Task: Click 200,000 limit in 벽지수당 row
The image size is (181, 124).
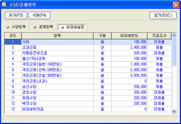Action: pyautogui.click(x=129, y=104)
